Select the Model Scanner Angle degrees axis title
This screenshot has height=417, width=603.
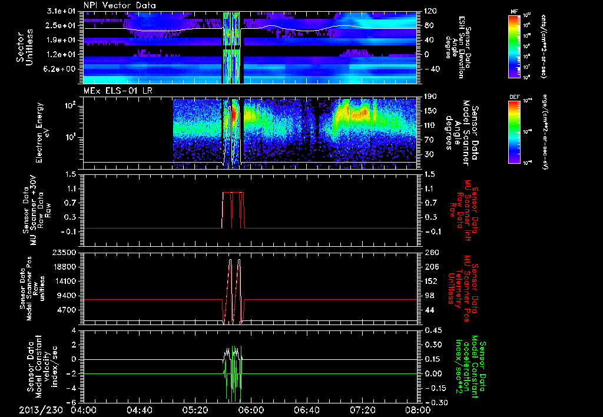pyautogui.click(x=462, y=133)
